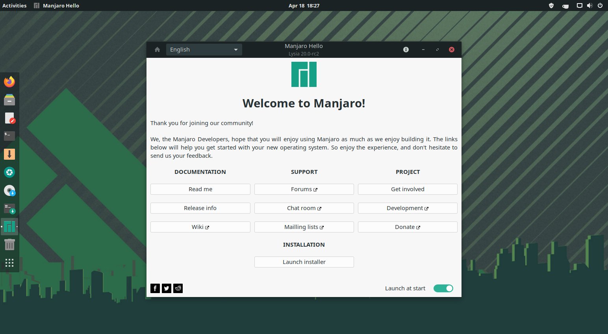This screenshot has height=334, width=608.
Task: Open the Wiki link
Action: pyautogui.click(x=200, y=227)
